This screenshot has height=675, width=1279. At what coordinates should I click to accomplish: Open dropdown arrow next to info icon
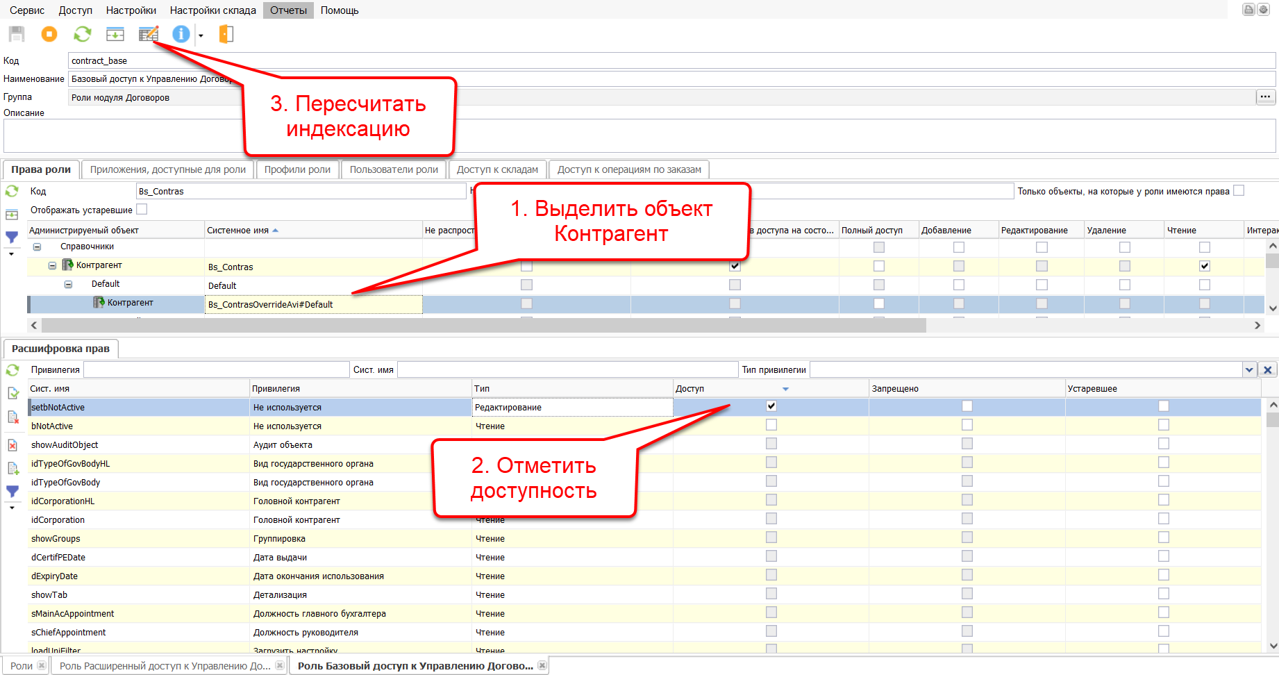click(201, 35)
